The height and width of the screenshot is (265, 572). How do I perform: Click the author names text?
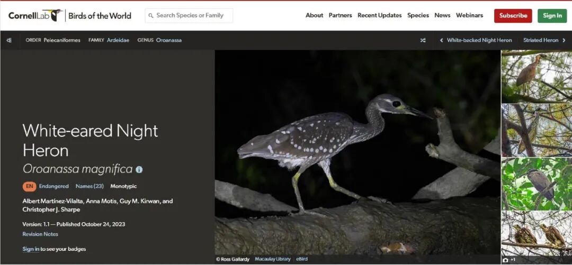97,205
